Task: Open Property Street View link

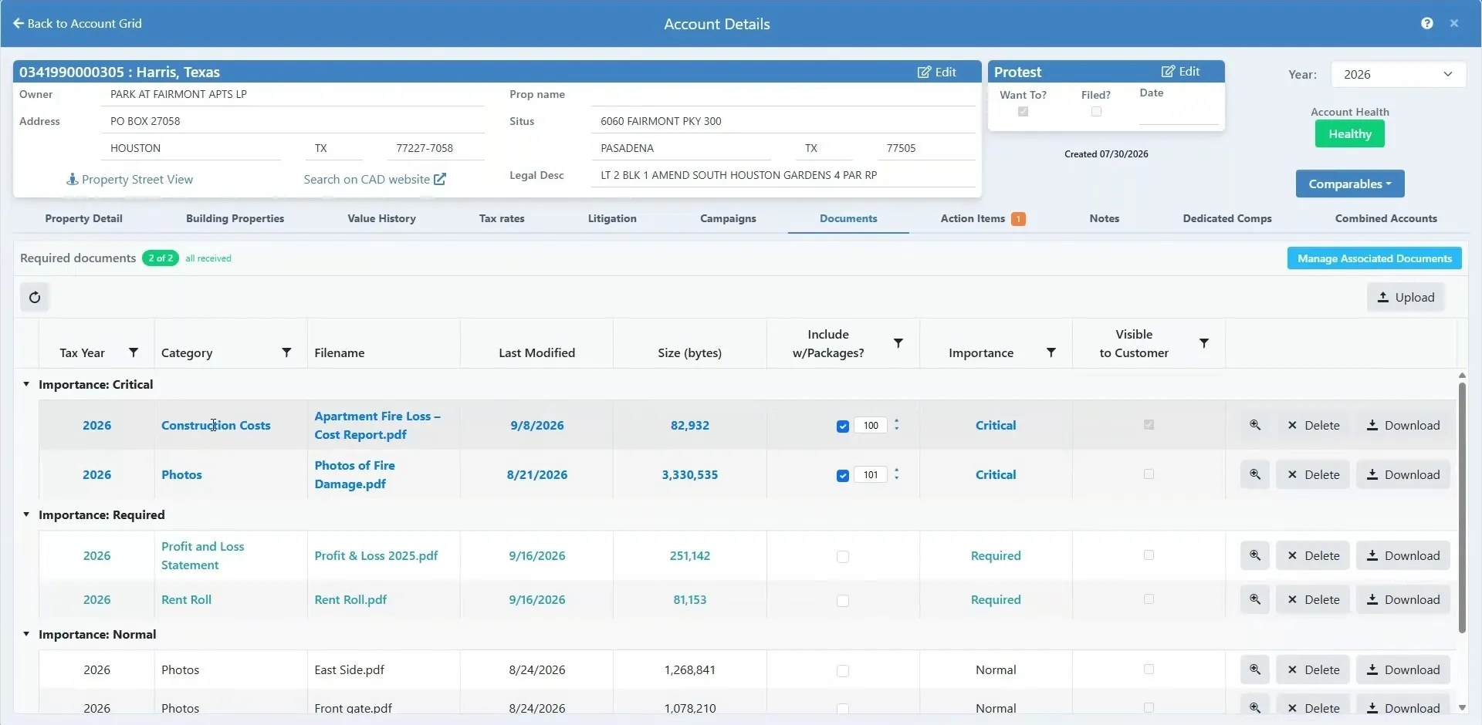Action: [130, 179]
